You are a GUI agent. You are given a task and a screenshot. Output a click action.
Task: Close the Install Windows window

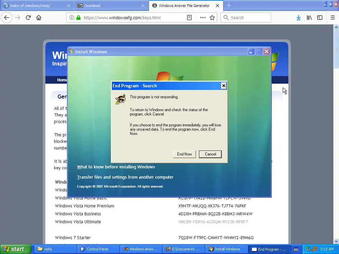tap(267, 52)
